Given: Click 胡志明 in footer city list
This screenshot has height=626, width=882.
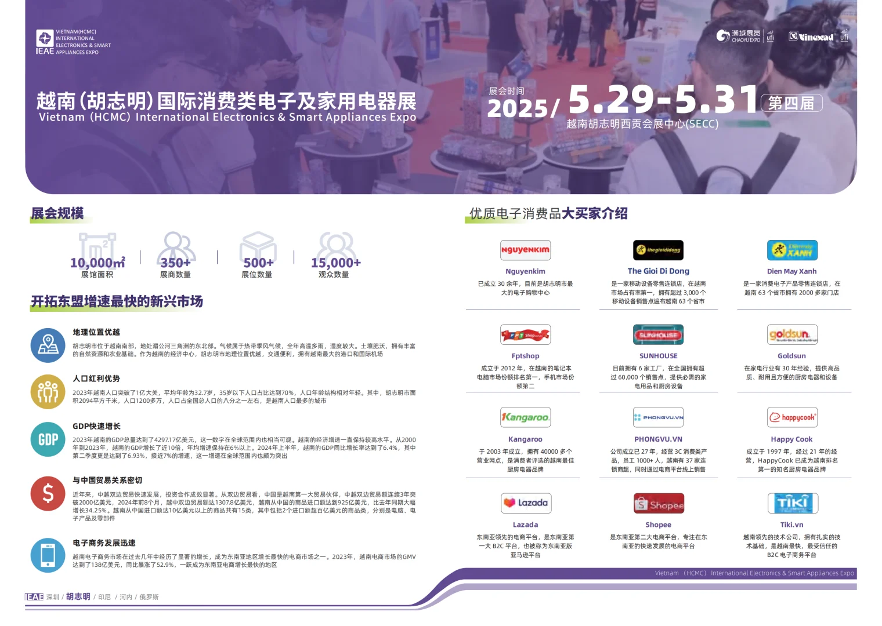Looking at the screenshot, I should (78, 596).
